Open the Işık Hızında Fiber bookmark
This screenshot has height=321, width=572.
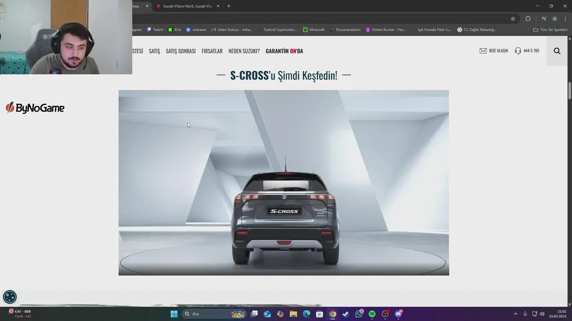[x=431, y=30]
